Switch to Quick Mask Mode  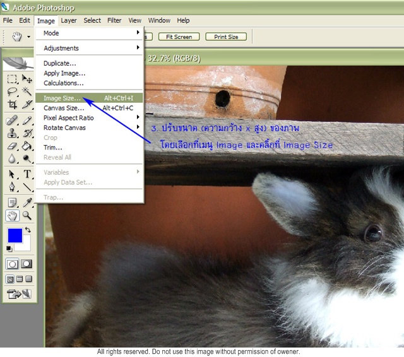(27, 264)
